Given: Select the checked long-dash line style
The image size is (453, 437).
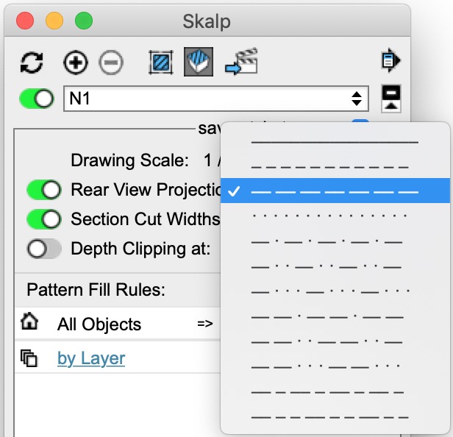Looking at the screenshot, I should coord(335,191).
